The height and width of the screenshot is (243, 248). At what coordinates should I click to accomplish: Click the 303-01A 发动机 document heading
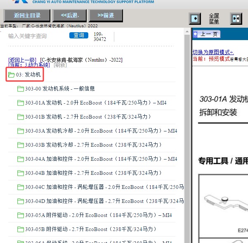click(x=224, y=99)
